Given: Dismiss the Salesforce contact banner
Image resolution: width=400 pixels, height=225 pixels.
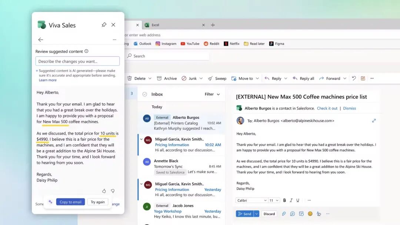Looking at the screenshot, I should pos(349,108).
